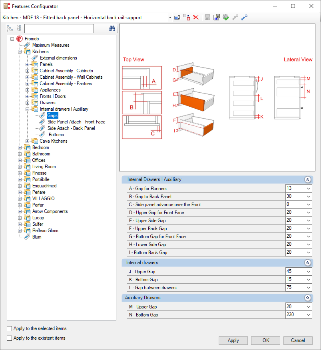Select Side Panel Attach - Front Face item
The image size is (321, 350).
pos(76,122)
